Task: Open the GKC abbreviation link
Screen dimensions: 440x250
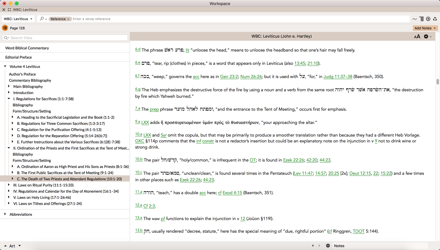Action: click(139, 141)
